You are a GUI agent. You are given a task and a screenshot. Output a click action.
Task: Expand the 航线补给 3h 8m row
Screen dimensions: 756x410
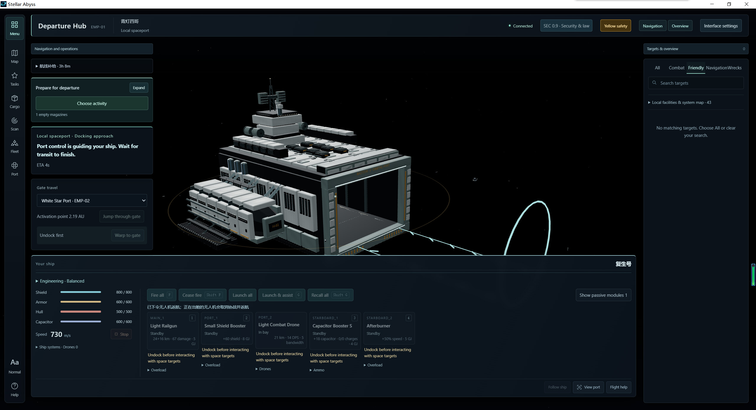[x=92, y=66]
